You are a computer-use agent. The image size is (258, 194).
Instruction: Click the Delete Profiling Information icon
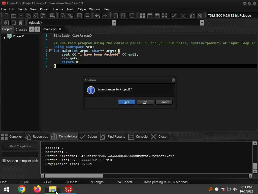click(200, 16)
